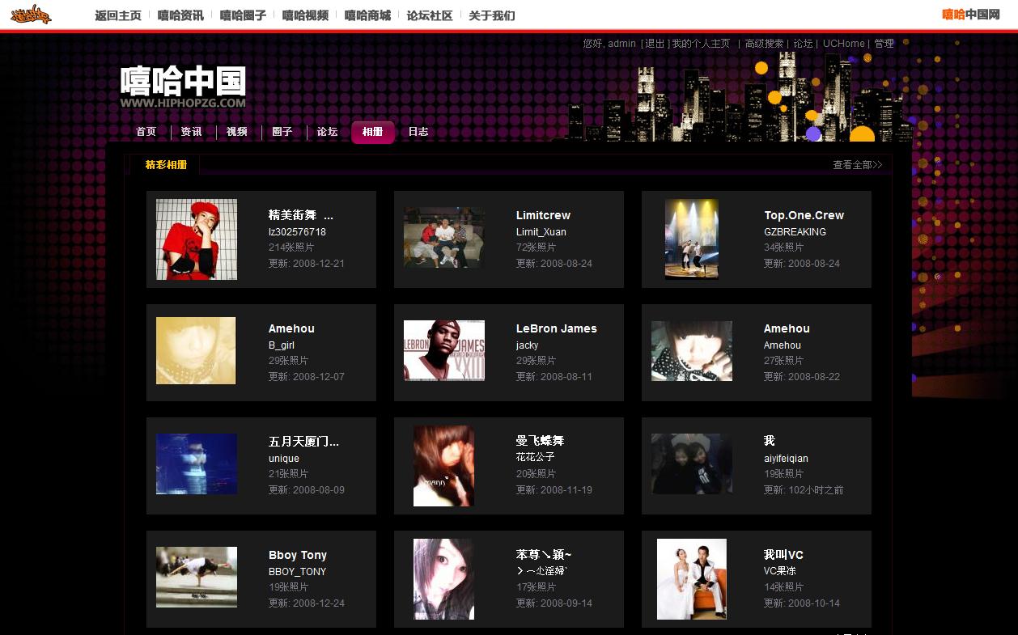This screenshot has width=1018, height=635.
Task: Open the 曼飞蝶舞 album thumbnail
Action: pyautogui.click(x=443, y=466)
